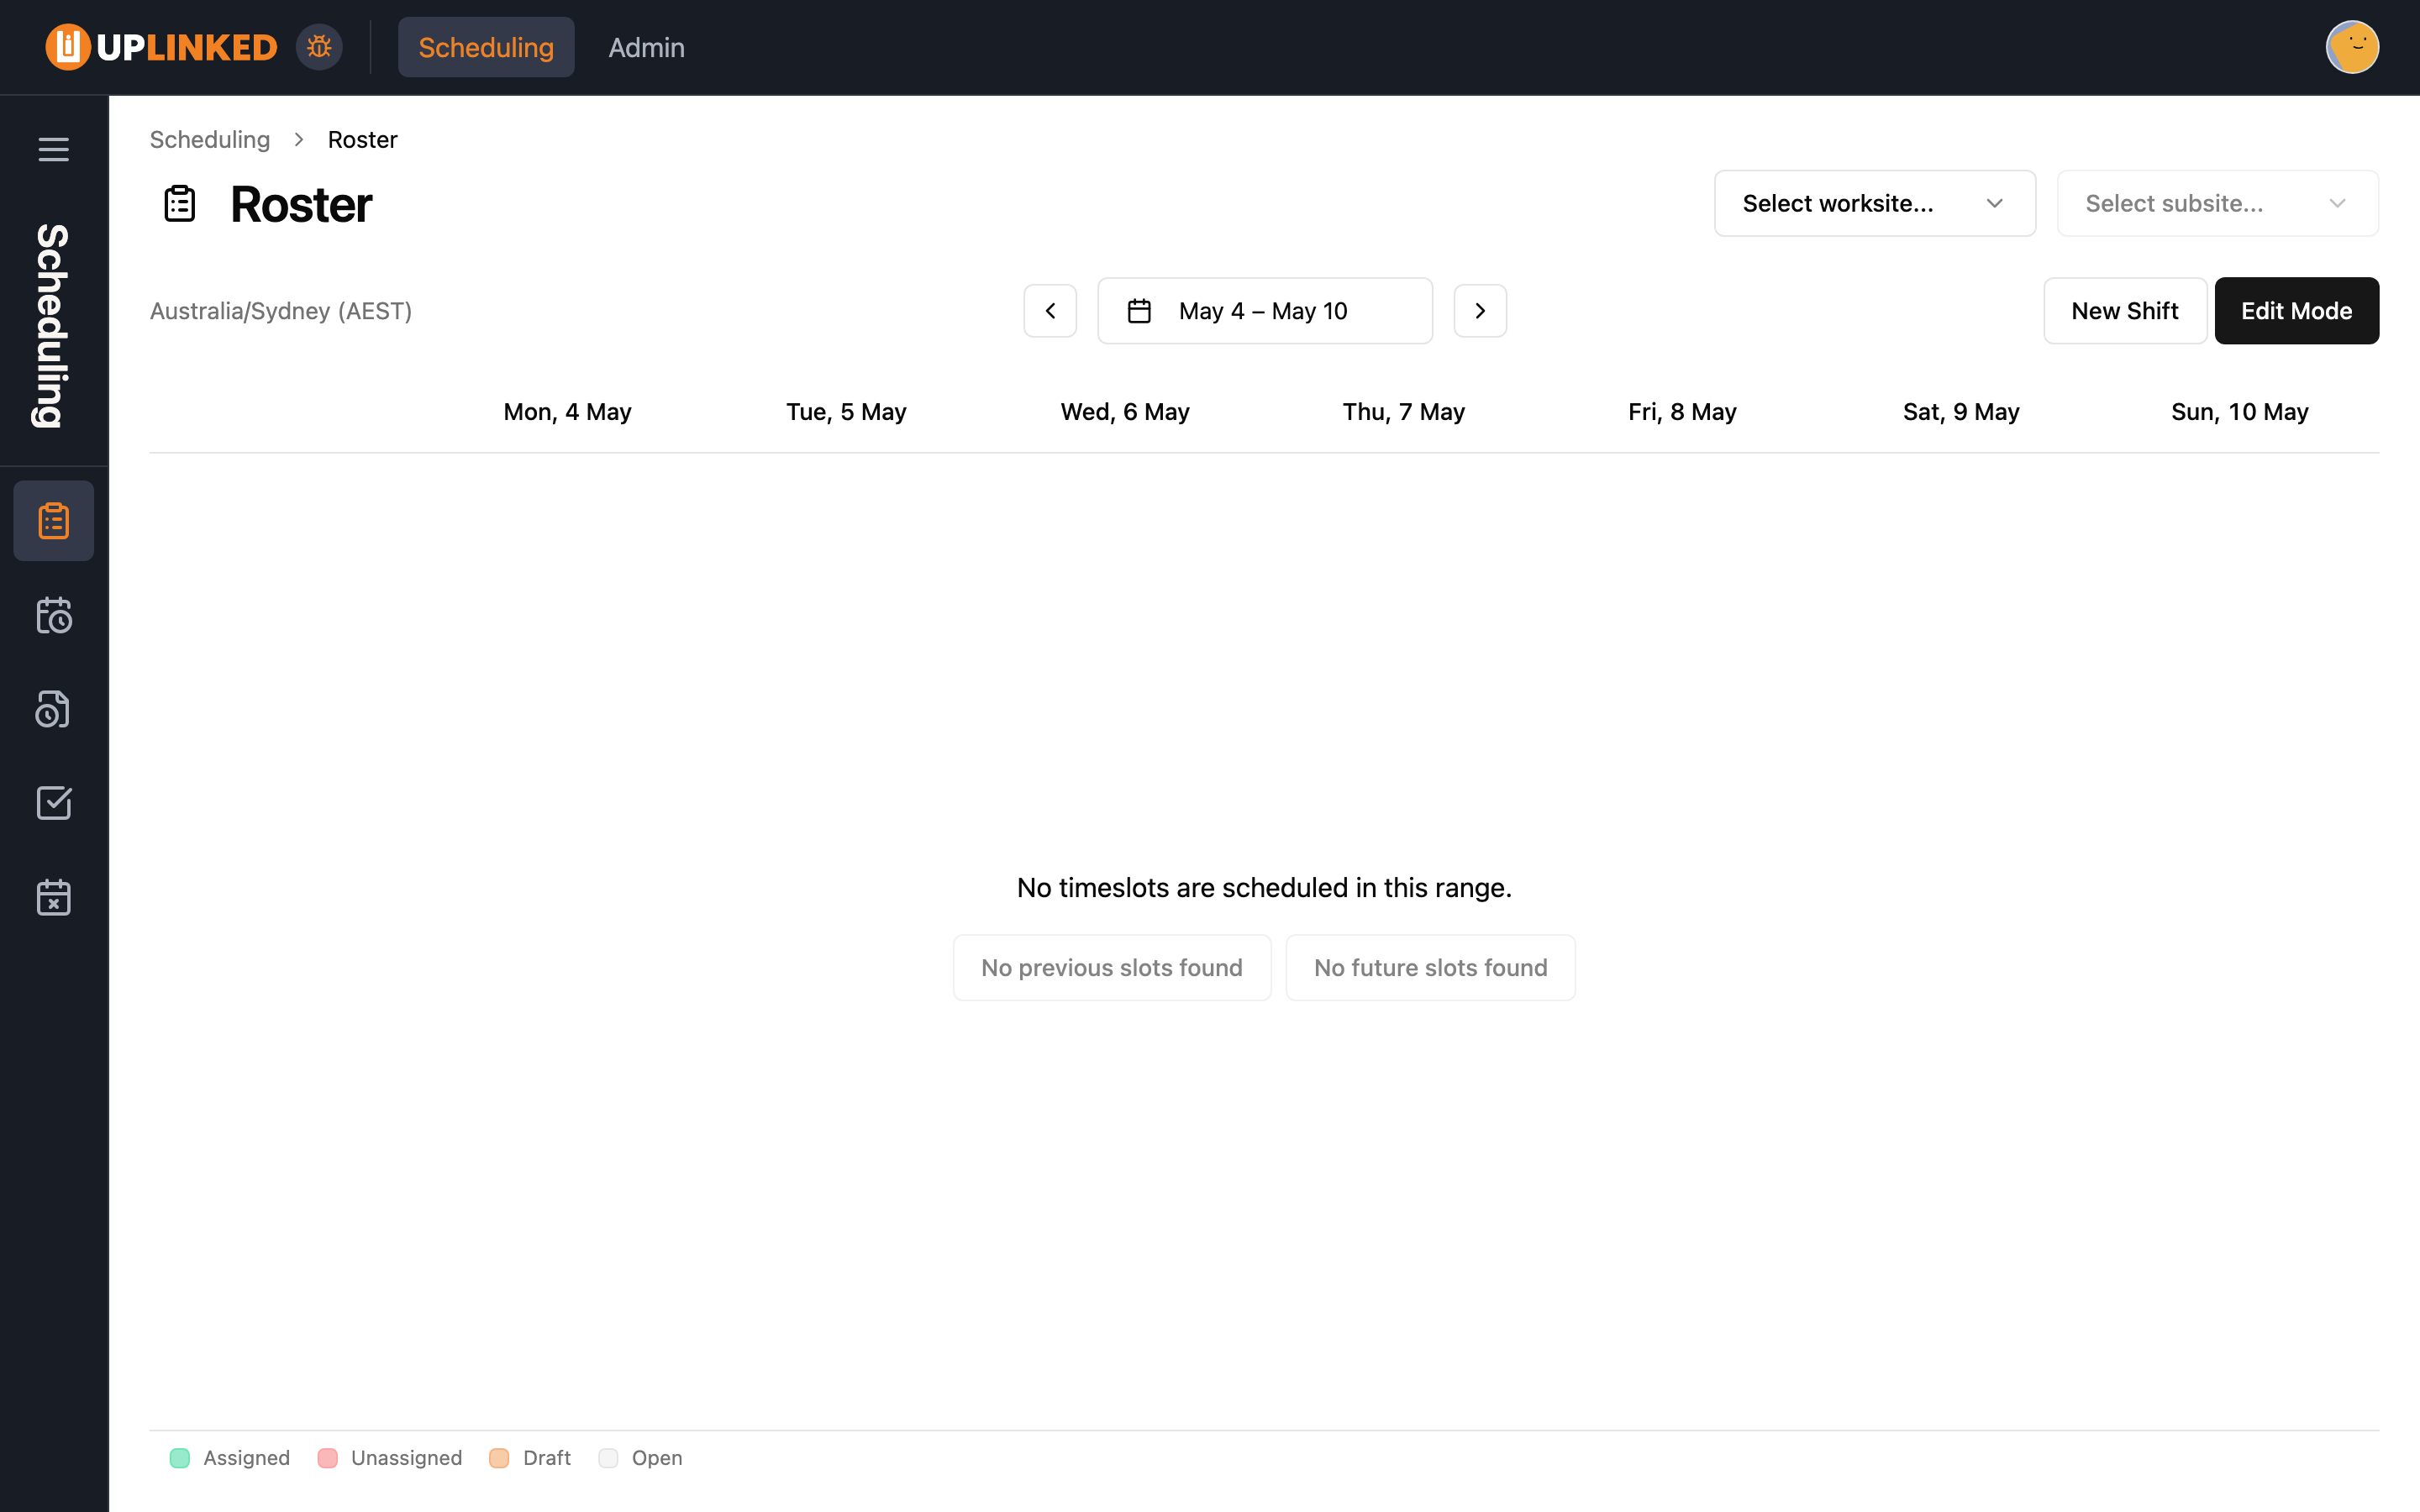Open the bug report icon

point(319,47)
